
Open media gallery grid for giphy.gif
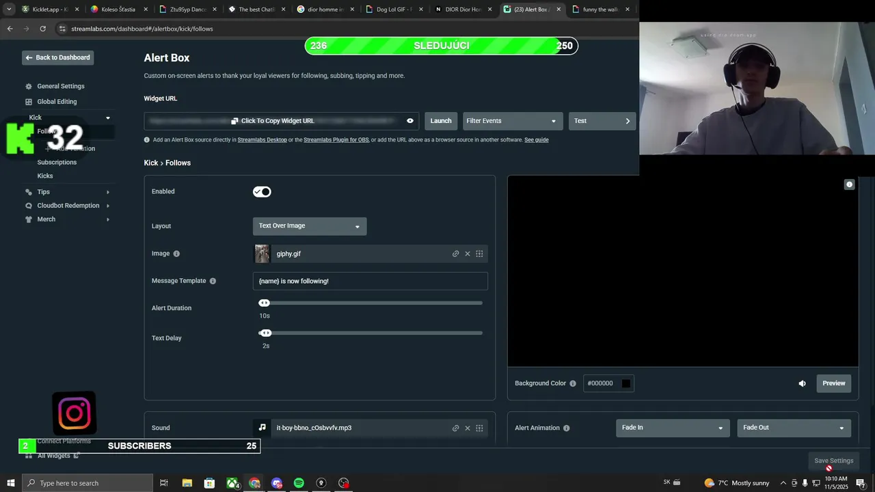pos(479,254)
